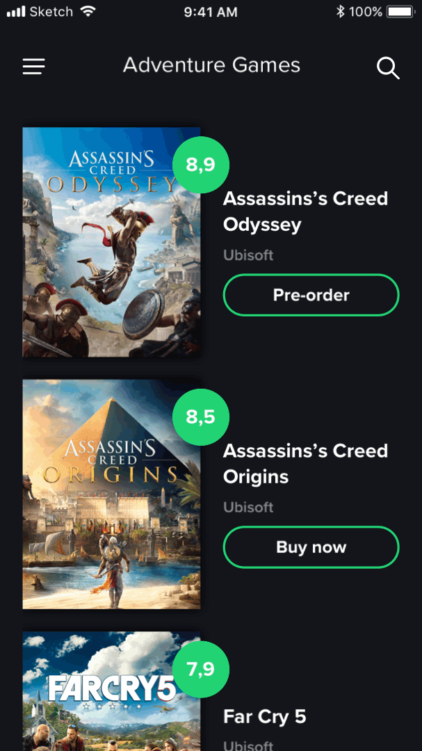Tap Ubisoft publisher under Odyssey
Image resolution: width=422 pixels, height=751 pixels.
point(248,255)
